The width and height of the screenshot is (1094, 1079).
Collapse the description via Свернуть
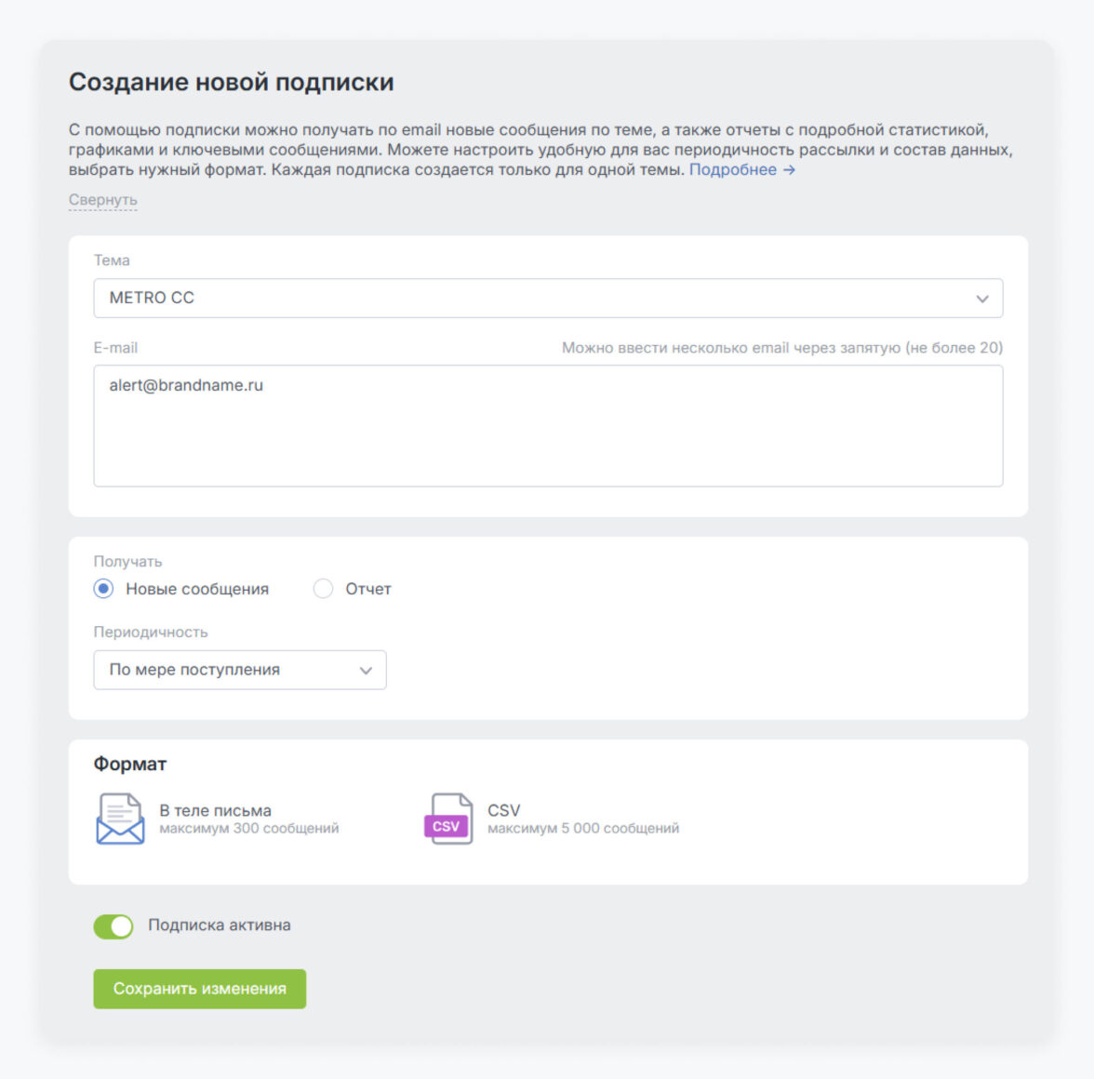click(x=102, y=200)
